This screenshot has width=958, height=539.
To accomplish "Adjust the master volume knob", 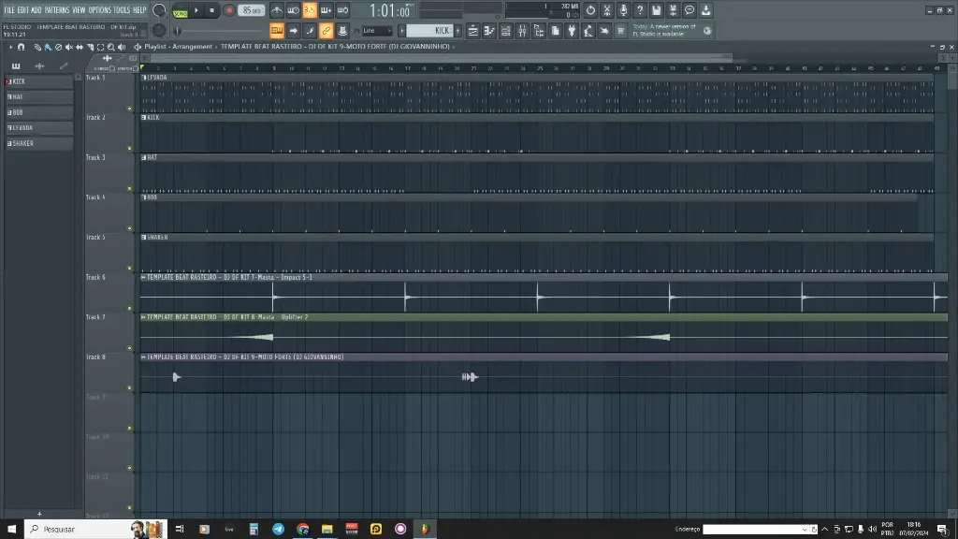I will coord(159,9).
